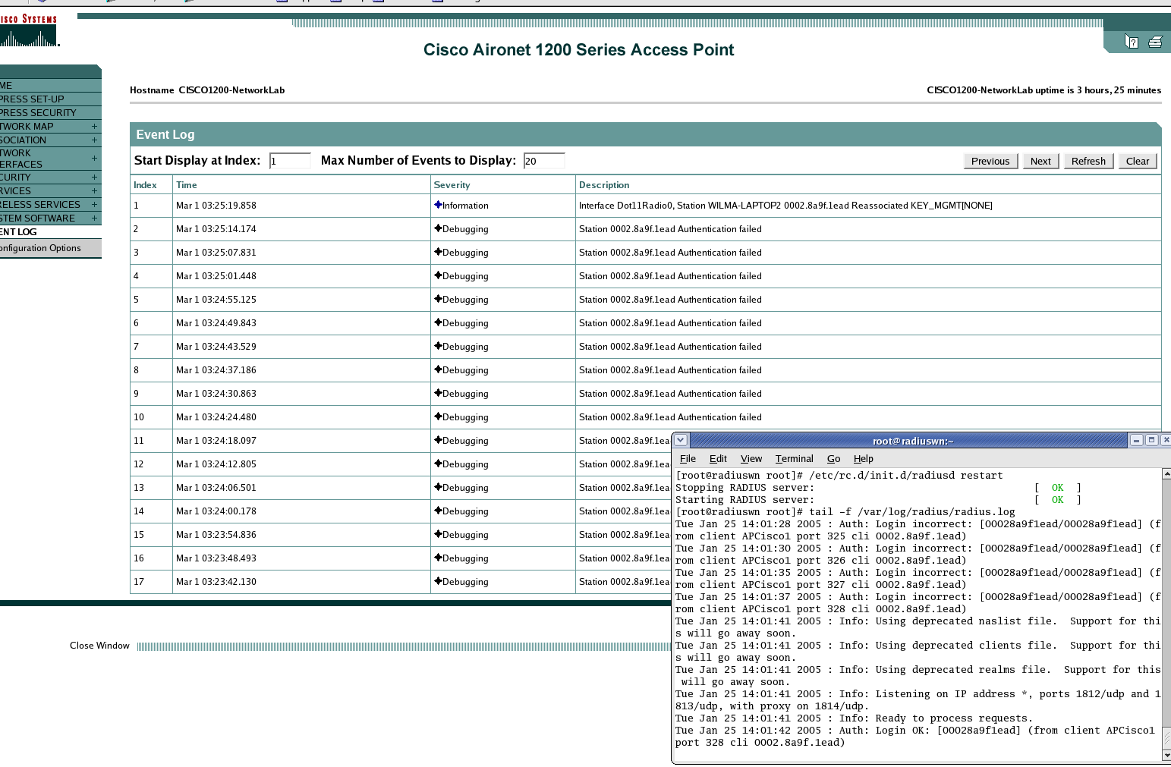Click the Event Log panel title

[x=165, y=134]
